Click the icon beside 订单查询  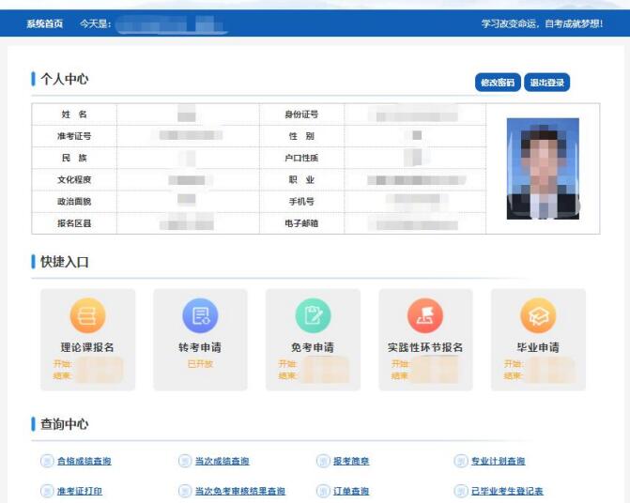pos(324,491)
